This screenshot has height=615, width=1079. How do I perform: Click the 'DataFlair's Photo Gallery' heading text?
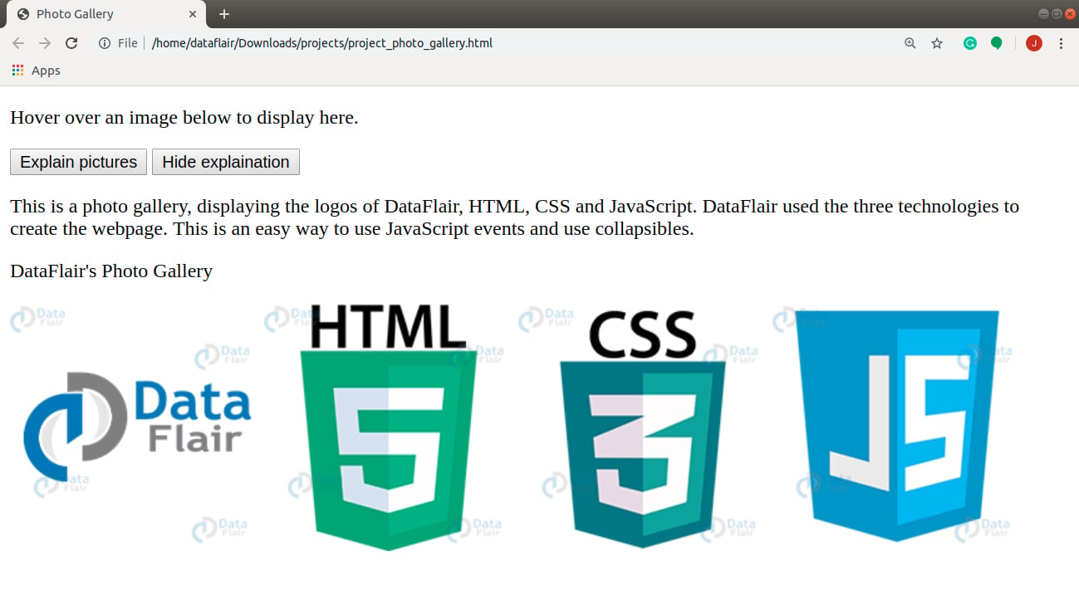111,271
